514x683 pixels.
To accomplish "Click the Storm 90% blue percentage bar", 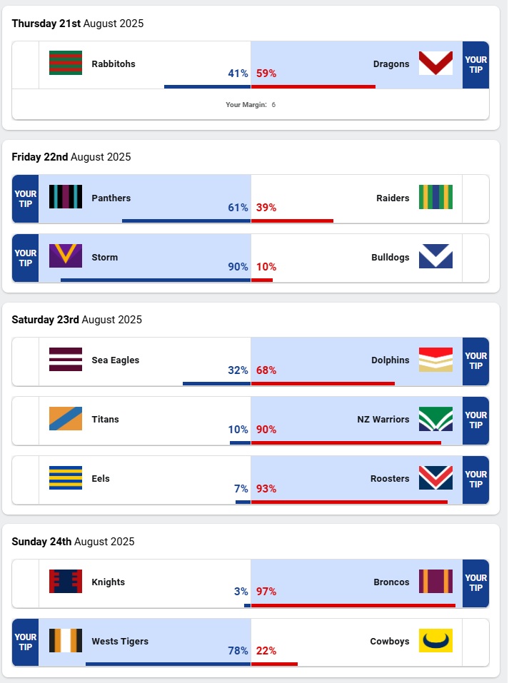I will [156, 280].
